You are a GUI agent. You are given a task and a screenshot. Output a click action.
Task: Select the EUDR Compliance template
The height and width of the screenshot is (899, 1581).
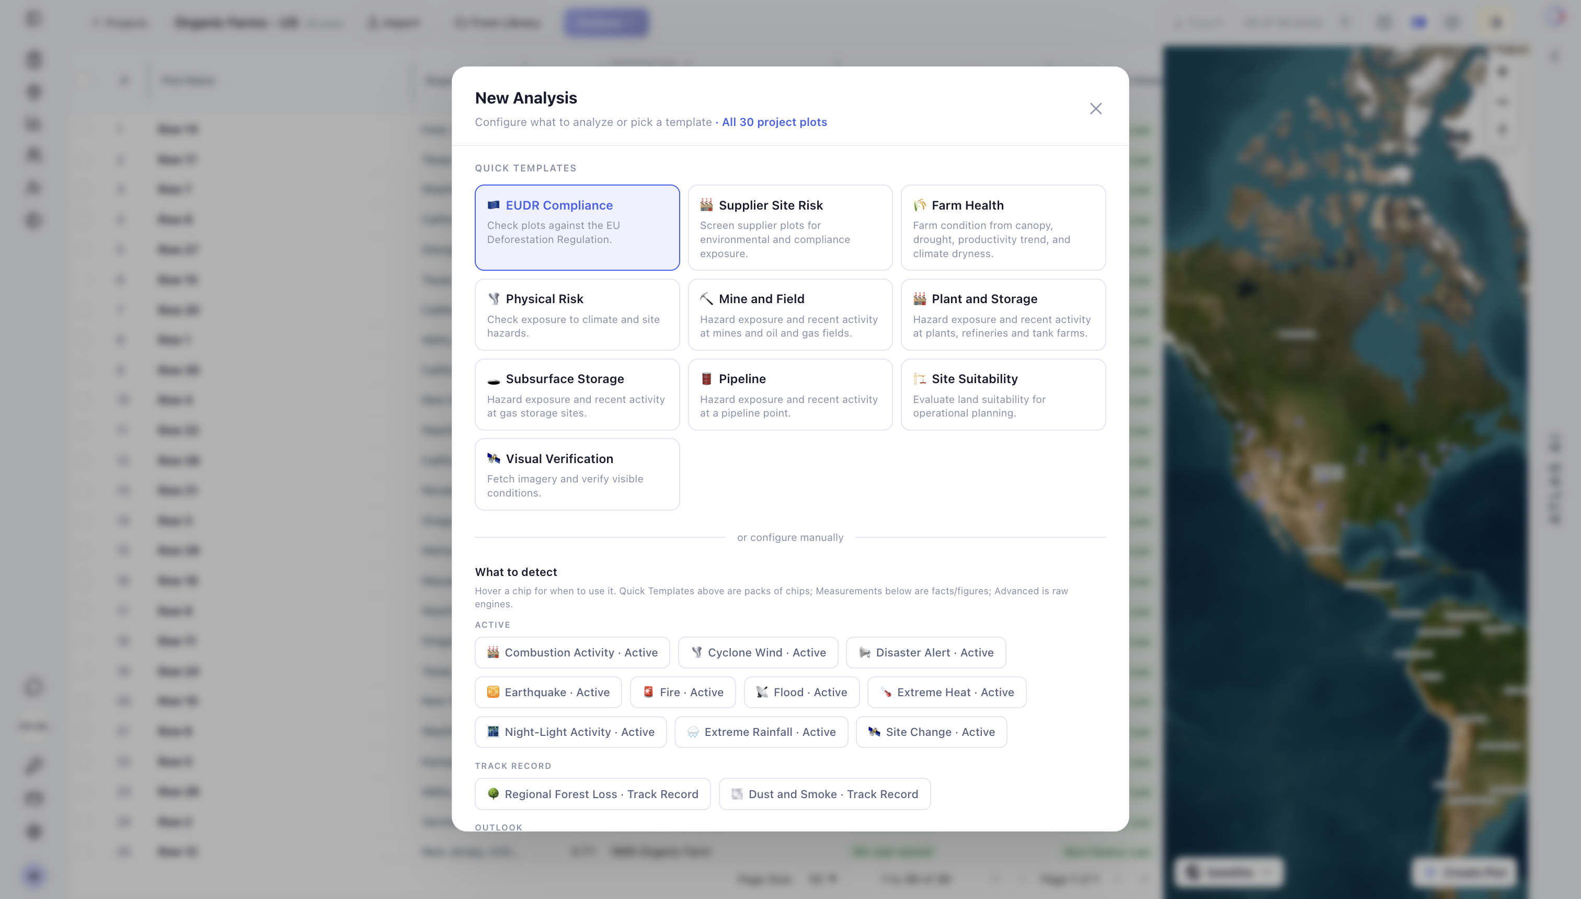pos(577,227)
